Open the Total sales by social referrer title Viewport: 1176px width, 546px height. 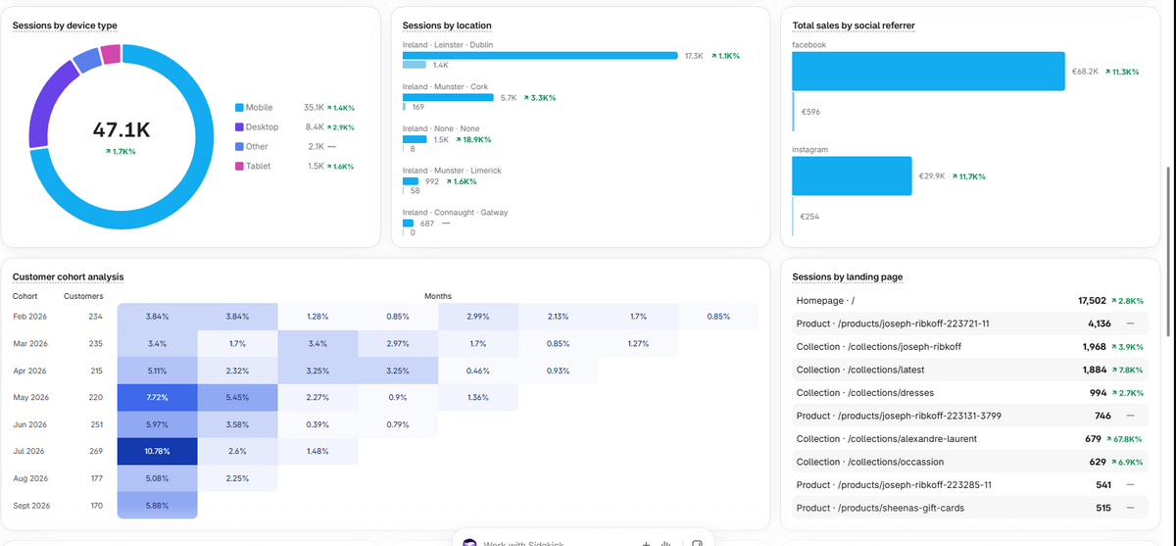click(x=854, y=25)
